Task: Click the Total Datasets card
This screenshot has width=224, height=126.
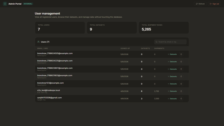Action: (x=112, y=28)
